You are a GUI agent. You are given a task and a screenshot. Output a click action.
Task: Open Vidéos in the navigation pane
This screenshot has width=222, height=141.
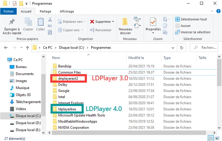coord(21,109)
